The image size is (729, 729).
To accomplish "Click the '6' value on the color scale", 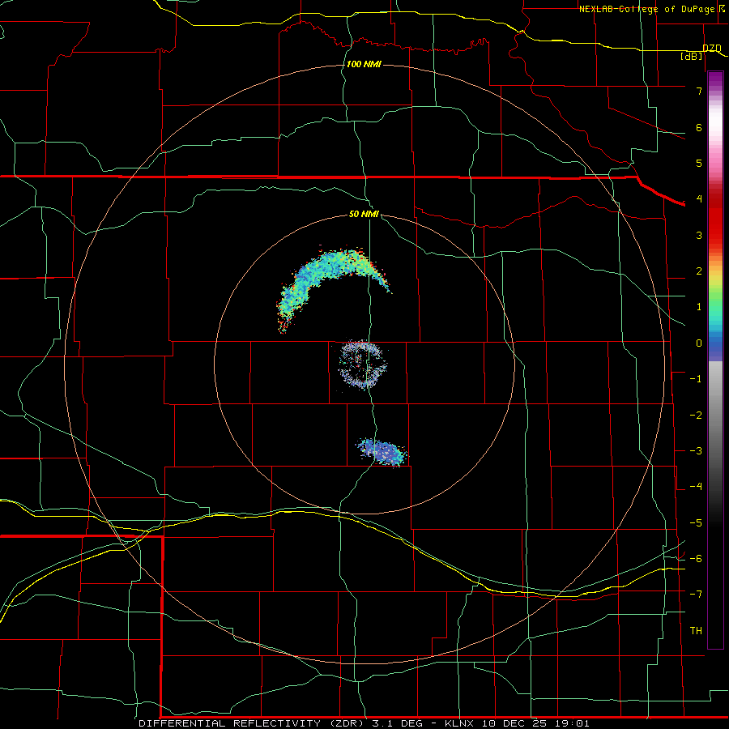I will click(699, 127).
